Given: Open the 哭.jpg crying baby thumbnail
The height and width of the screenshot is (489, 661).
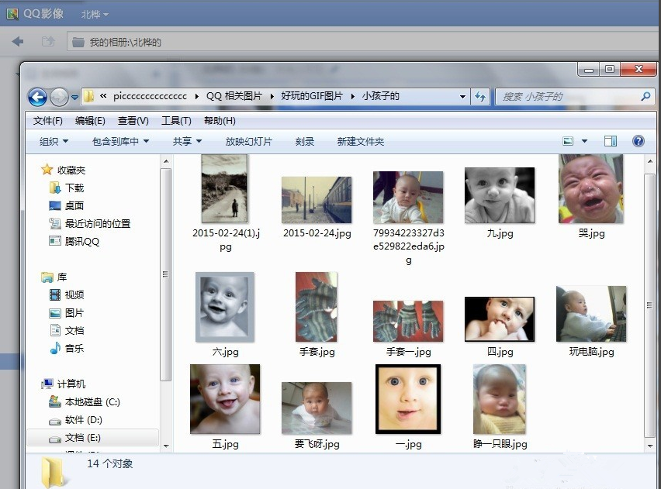Looking at the screenshot, I should 591,188.
